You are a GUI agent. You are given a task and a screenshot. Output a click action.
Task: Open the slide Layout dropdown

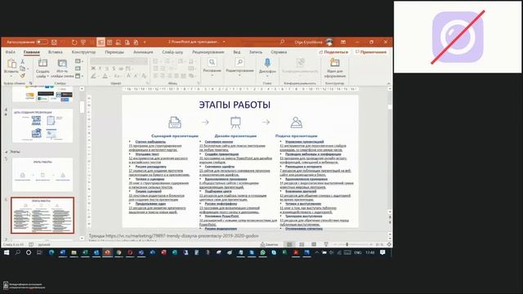click(x=79, y=61)
